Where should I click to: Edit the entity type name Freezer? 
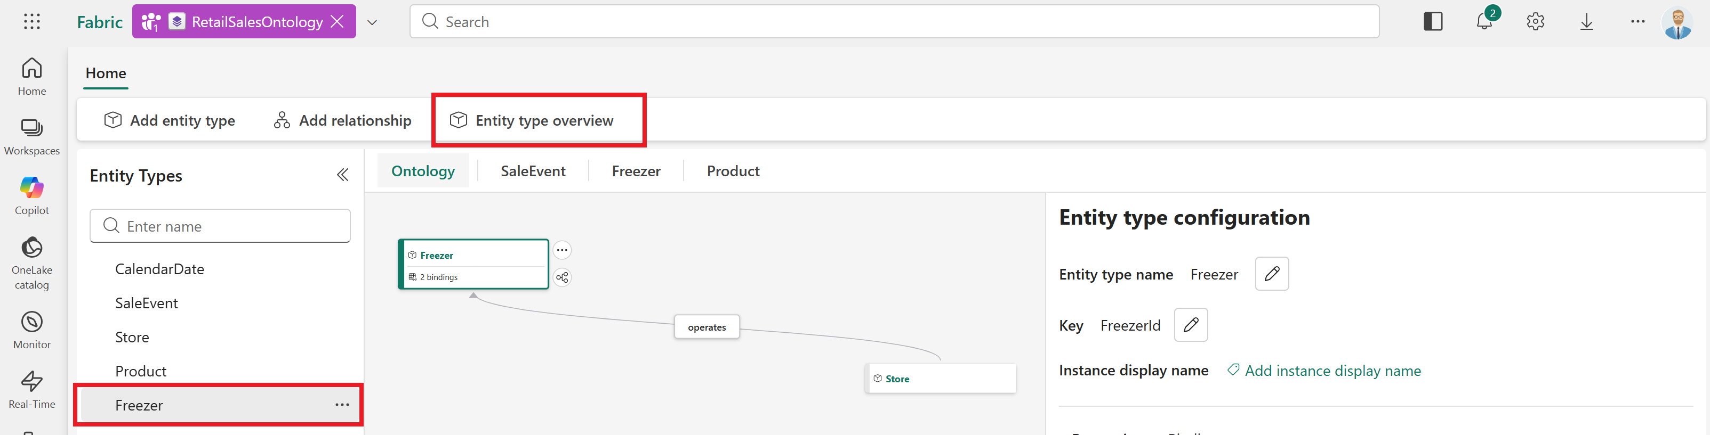tap(1272, 274)
